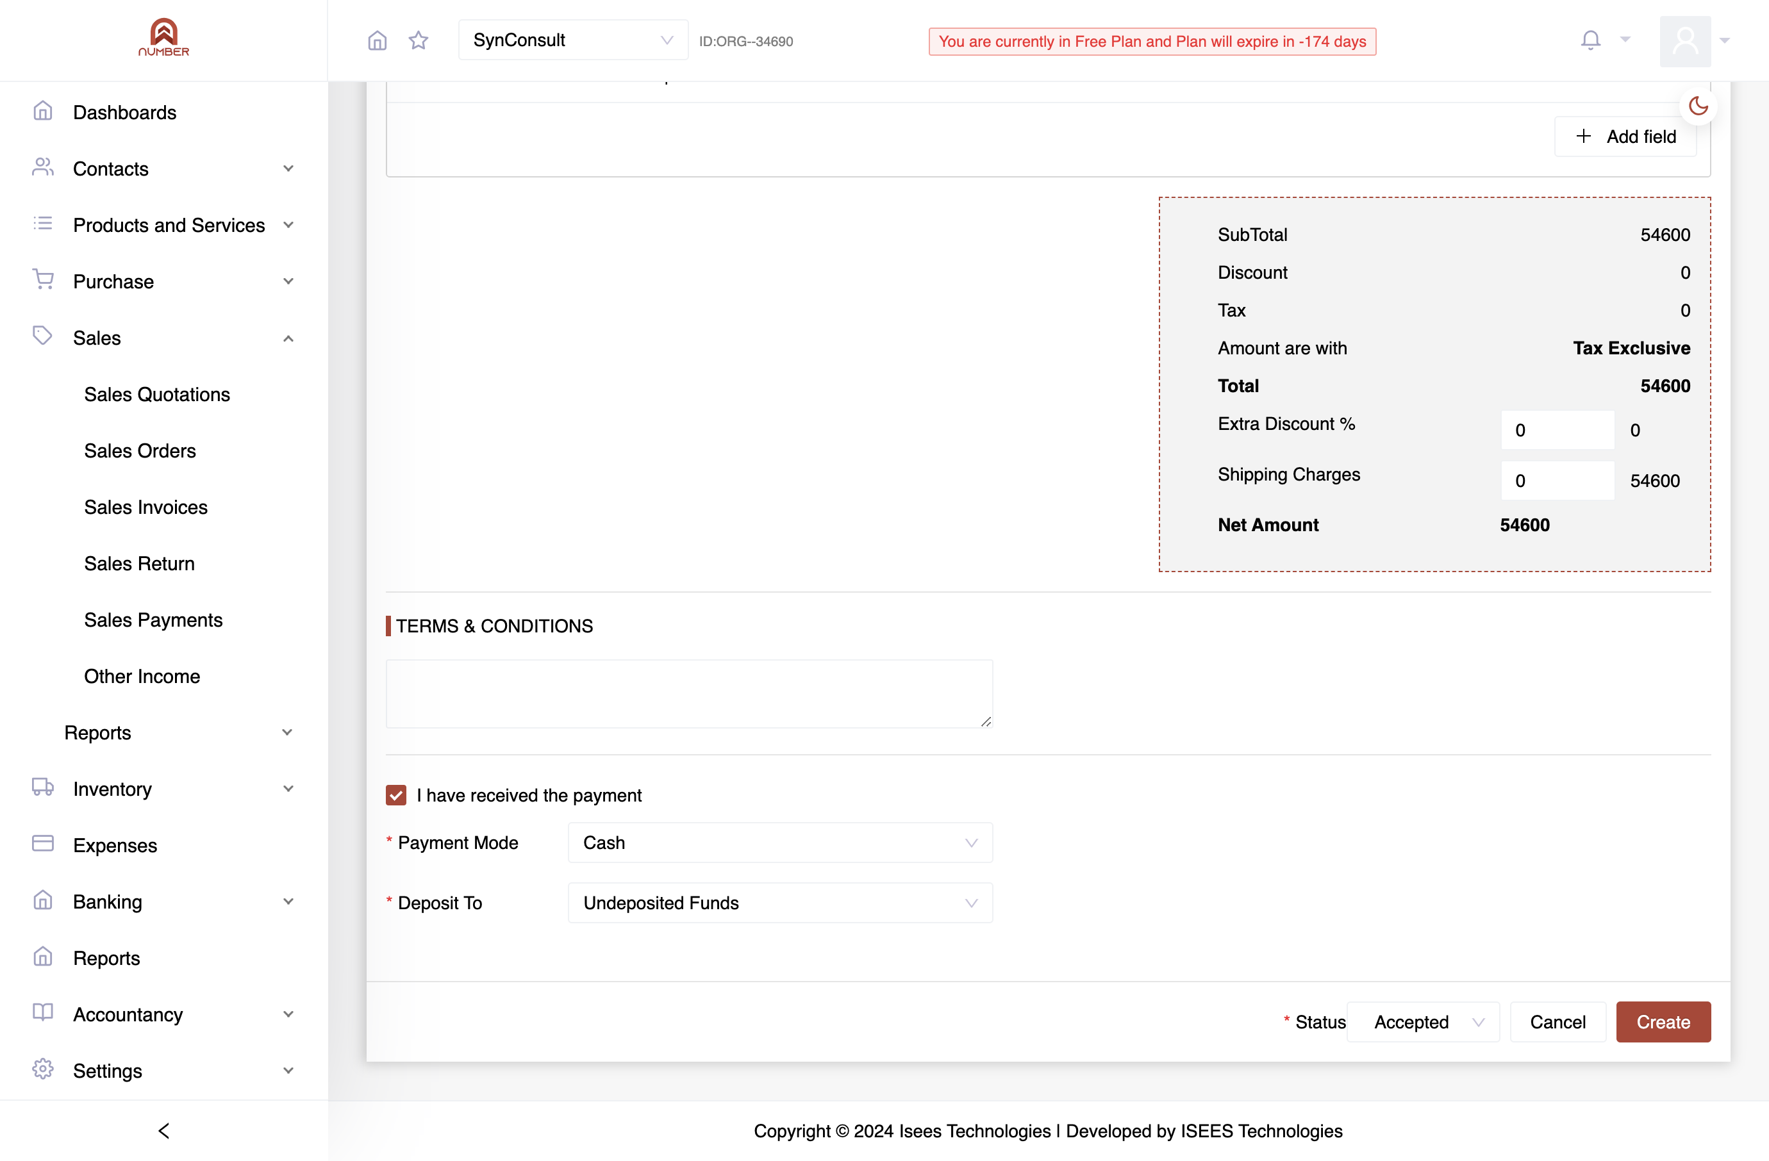Viewport: 1769px width, 1161px height.
Task: Open the notification dropdown arrow beside the bell
Action: click(1625, 40)
